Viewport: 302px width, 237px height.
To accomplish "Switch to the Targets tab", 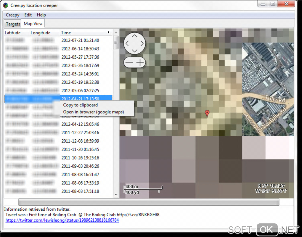I will [x=12, y=24].
